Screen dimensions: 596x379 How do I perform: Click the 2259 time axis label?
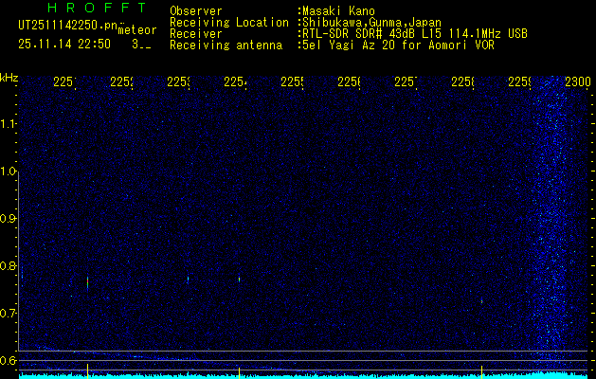(519, 81)
